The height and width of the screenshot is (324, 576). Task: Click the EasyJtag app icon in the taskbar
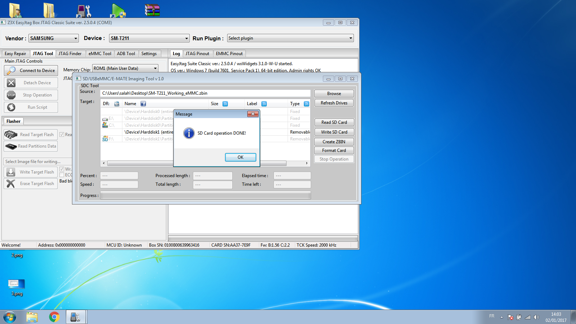click(x=76, y=317)
